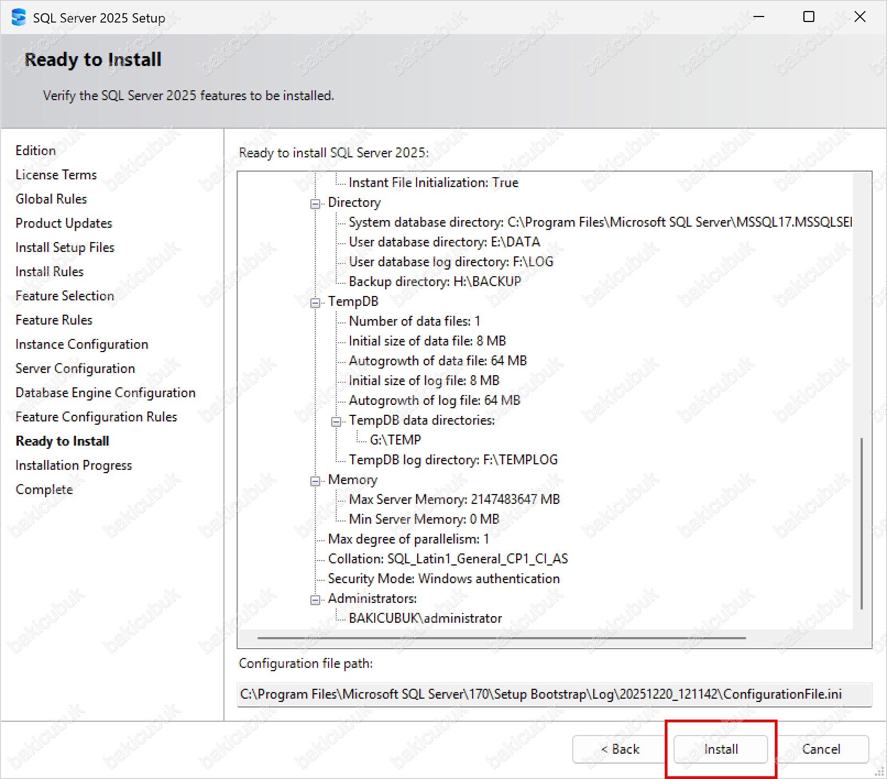Collapse the TempDB tree node
Viewport: 887px width, 779px height.
point(315,303)
